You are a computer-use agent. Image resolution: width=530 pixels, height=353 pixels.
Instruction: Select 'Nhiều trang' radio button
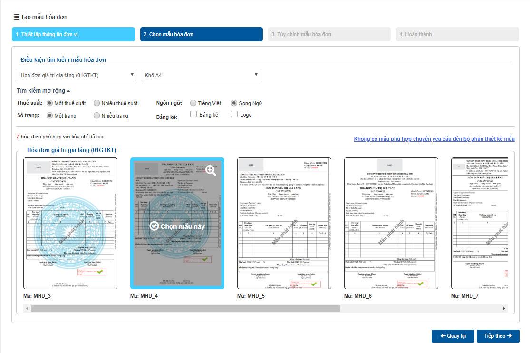coord(97,116)
